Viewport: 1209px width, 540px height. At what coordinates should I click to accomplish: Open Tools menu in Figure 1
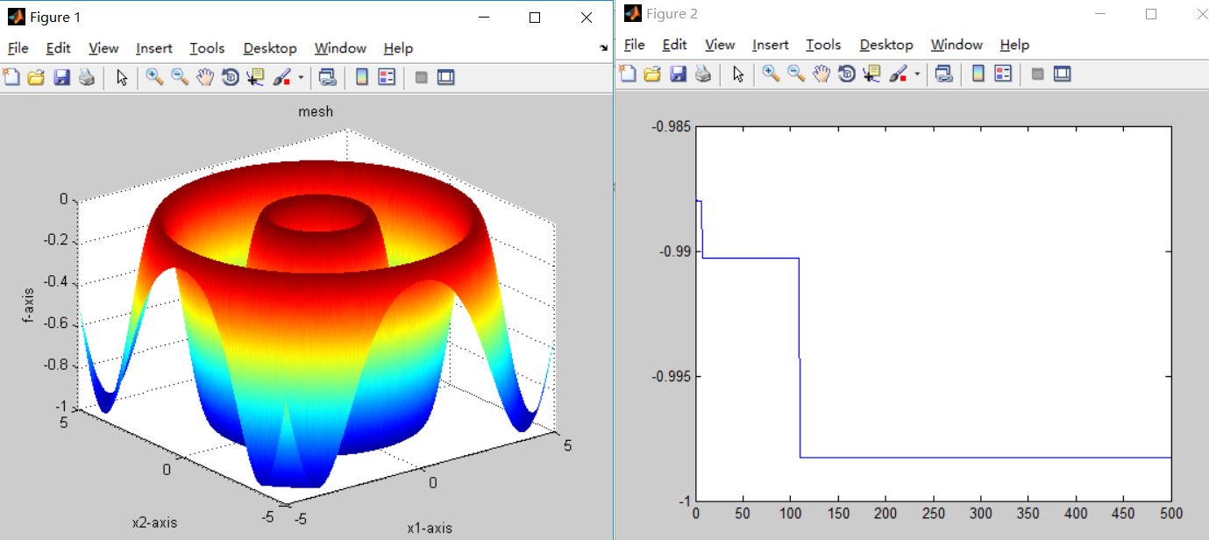pyautogui.click(x=207, y=48)
